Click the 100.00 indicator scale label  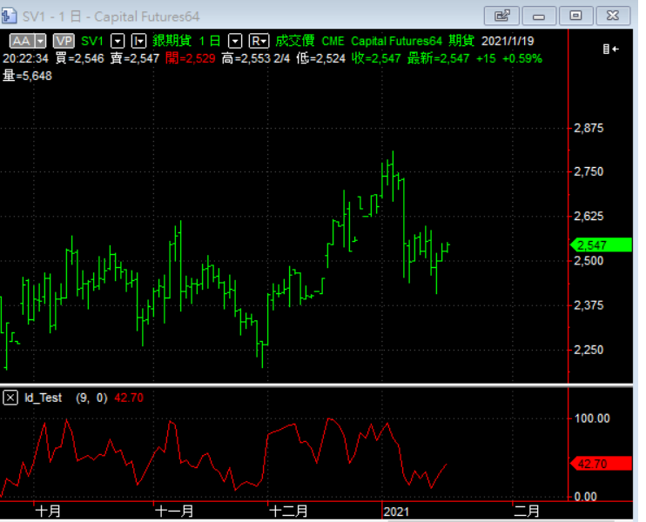(592, 418)
